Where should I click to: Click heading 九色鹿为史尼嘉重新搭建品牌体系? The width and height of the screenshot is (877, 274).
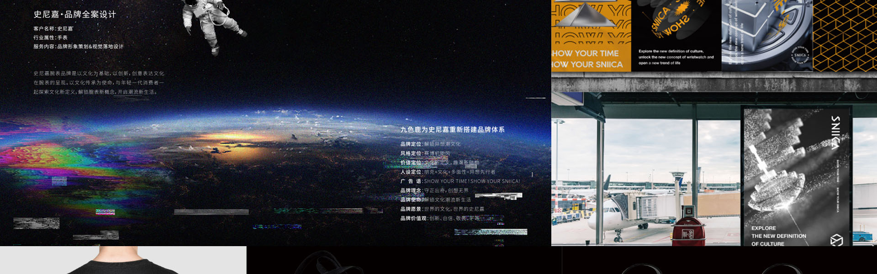(x=453, y=130)
